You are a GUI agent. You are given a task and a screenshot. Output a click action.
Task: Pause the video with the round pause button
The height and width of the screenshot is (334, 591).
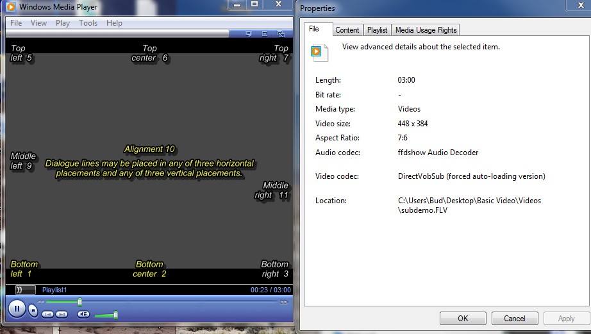[x=17, y=309]
